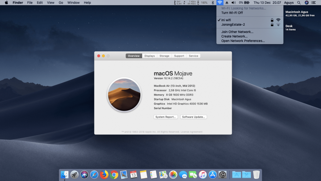Click the Bluetooth status icon
The width and height of the screenshot is (321, 181).
click(x=213, y=3)
